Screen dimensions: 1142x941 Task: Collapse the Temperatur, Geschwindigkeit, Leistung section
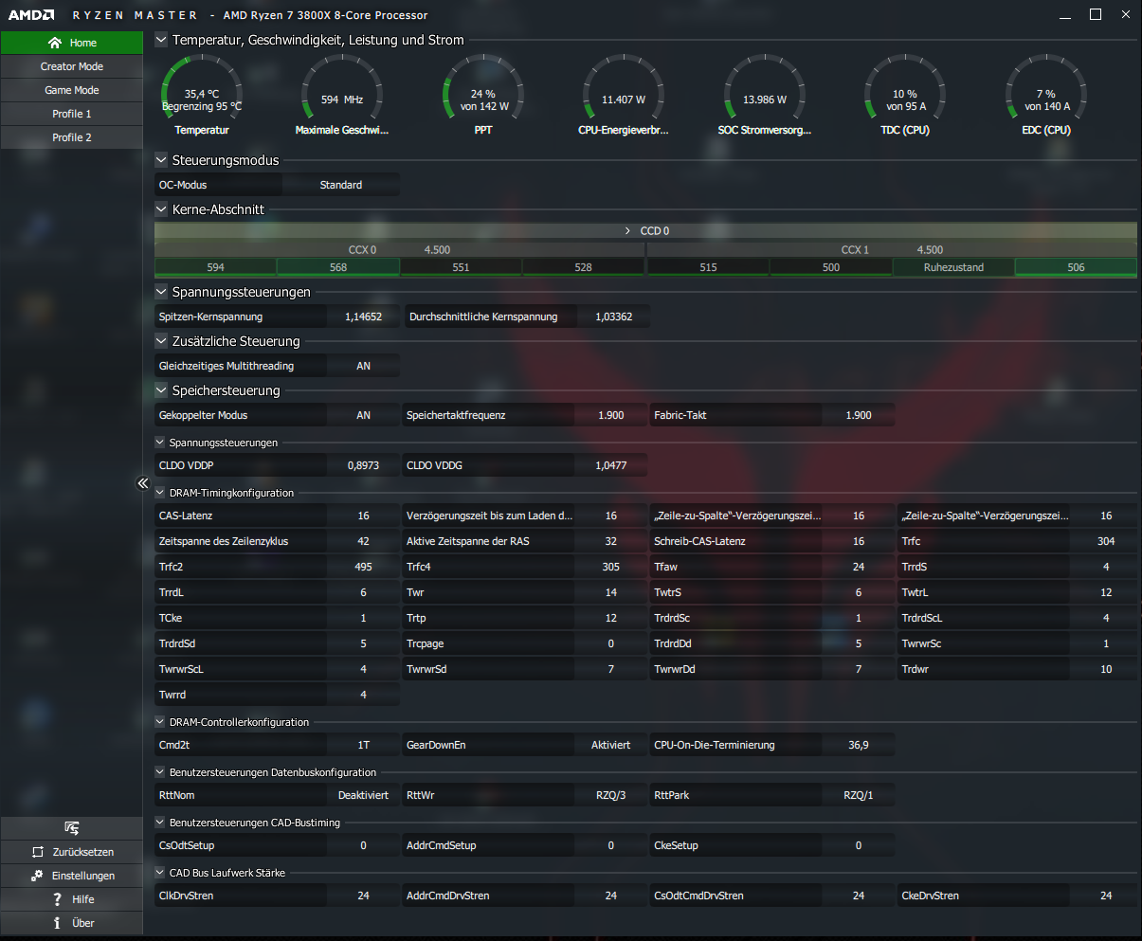[x=160, y=40]
